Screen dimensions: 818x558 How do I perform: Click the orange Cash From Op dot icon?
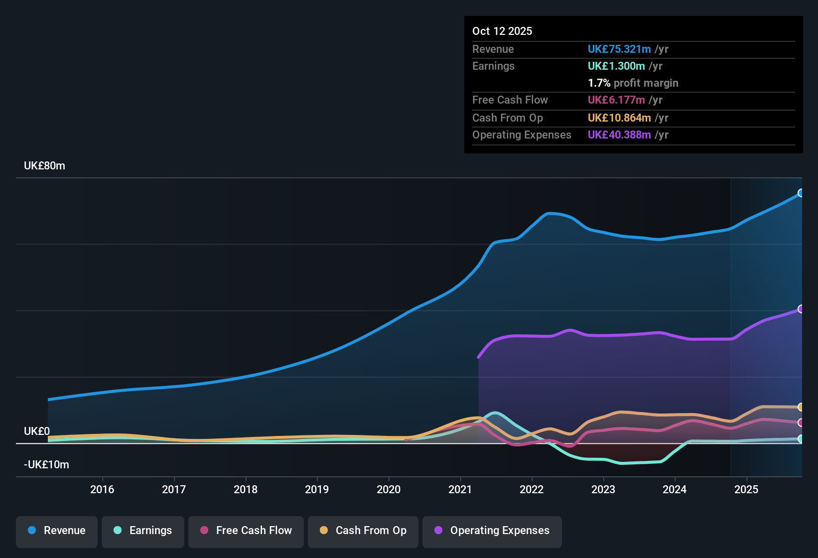point(323,531)
